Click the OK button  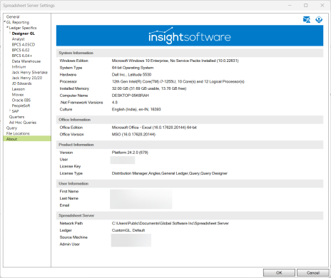(279, 272)
